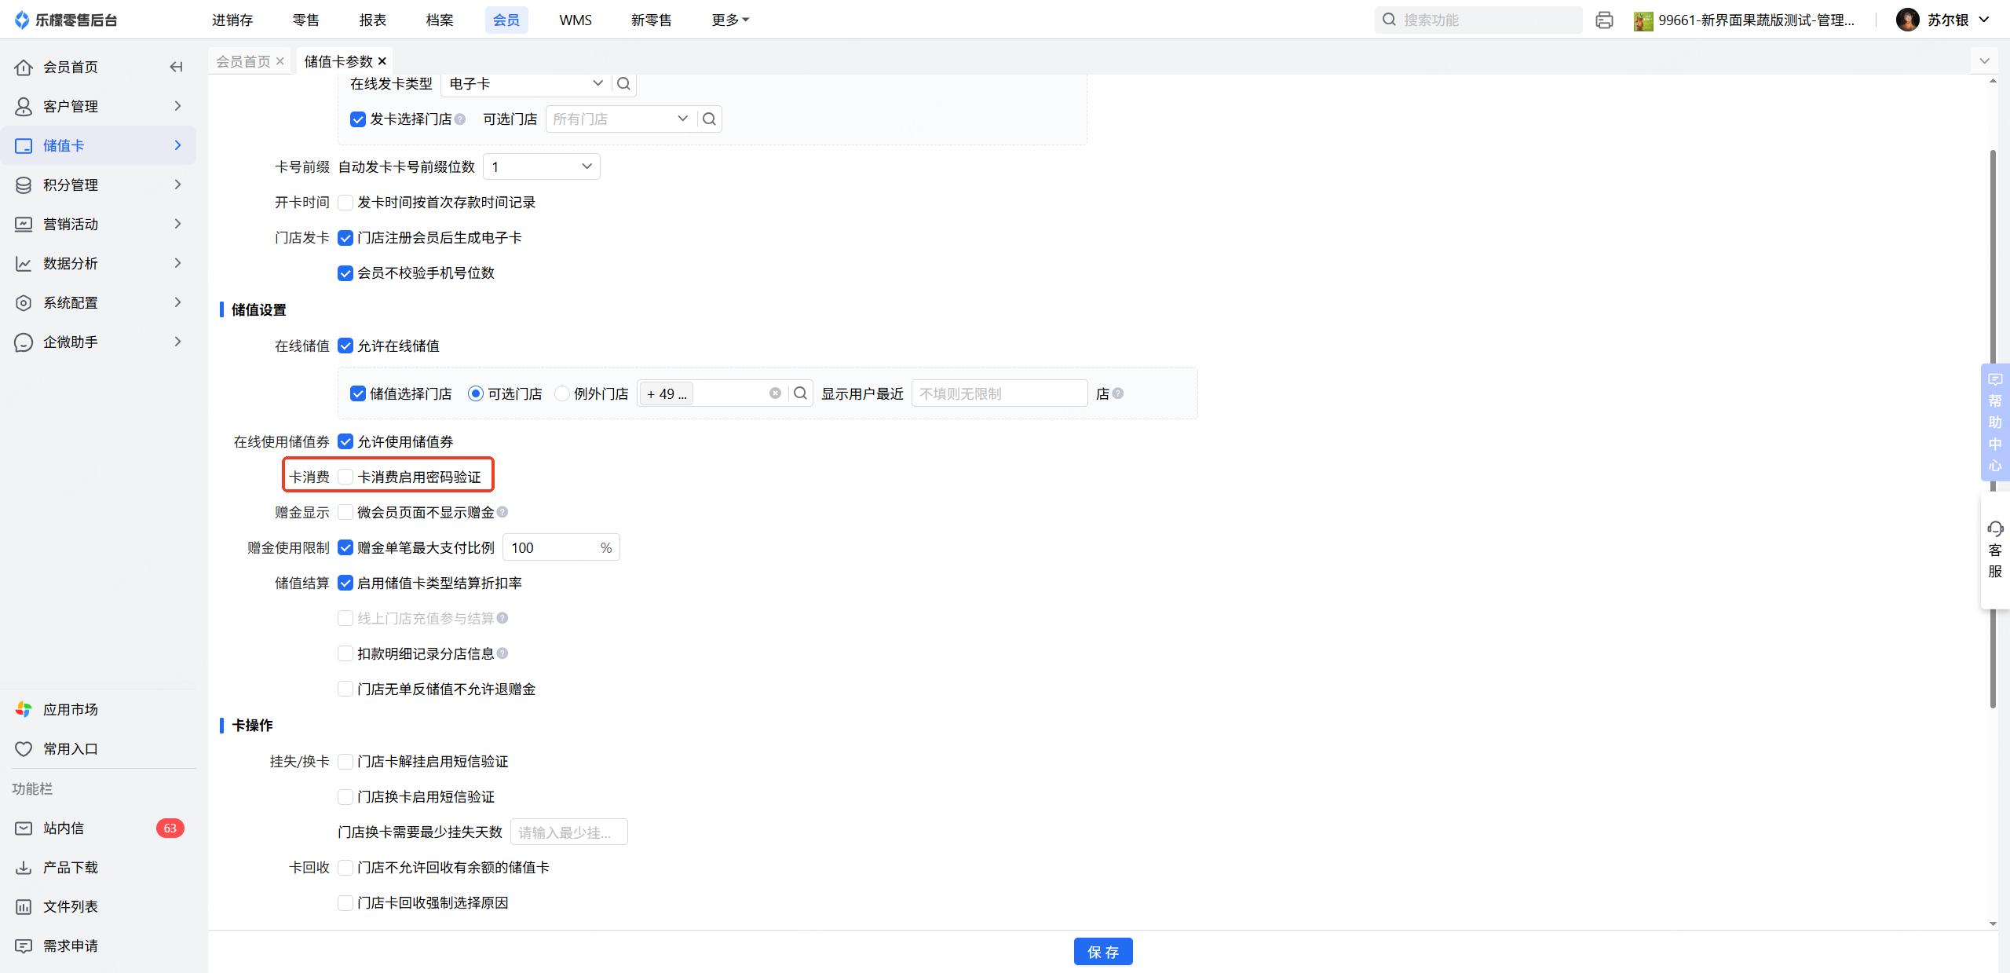Open the 帮助中心 side panel
The height and width of the screenshot is (973, 2010).
pos(1994,422)
